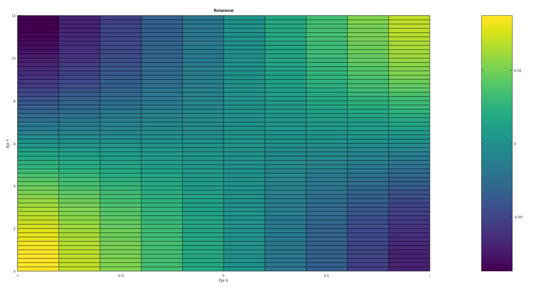
Task: Click the x-axis tick label 0.5
Action: (x=326, y=276)
